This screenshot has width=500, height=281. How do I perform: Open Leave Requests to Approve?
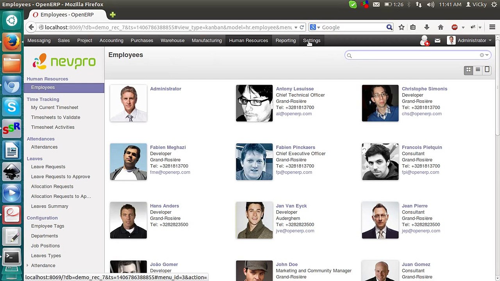click(61, 176)
